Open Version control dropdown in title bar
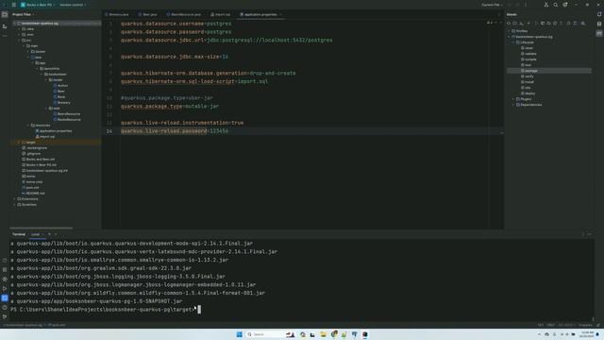604x340 pixels. coord(73,5)
